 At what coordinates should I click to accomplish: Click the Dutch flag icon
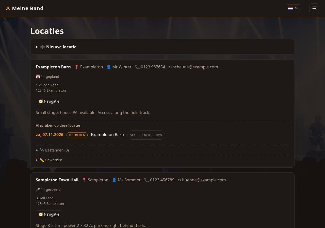(x=290, y=8)
